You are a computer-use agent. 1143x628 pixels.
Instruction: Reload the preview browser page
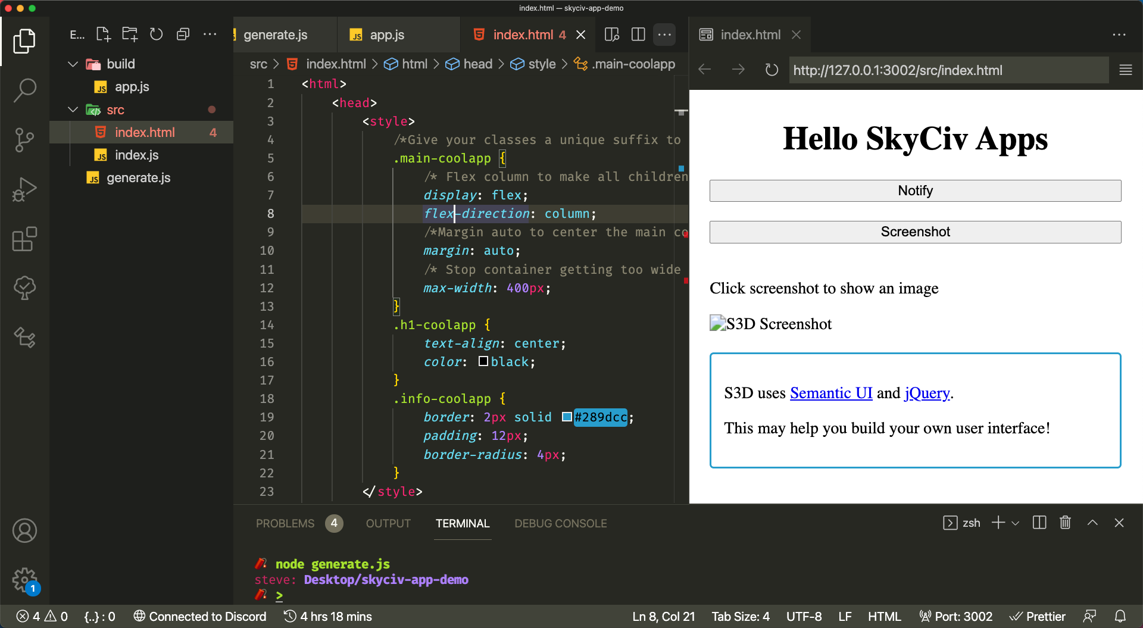tap(772, 70)
